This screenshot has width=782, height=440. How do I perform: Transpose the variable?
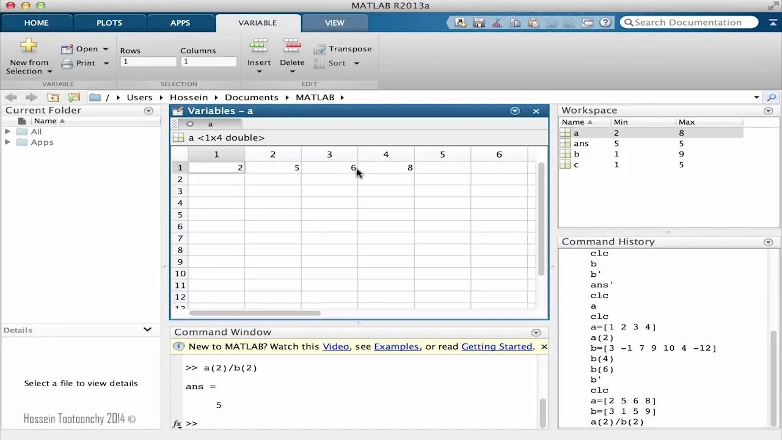tap(343, 49)
